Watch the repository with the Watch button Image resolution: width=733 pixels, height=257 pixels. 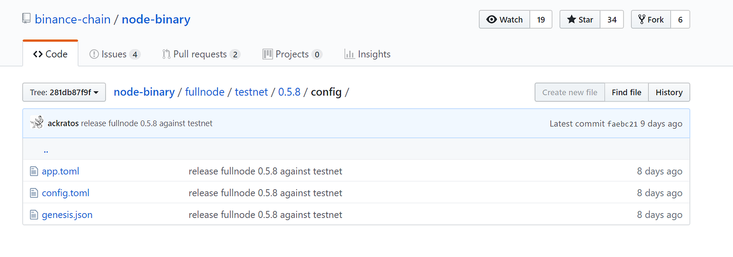coord(504,20)
